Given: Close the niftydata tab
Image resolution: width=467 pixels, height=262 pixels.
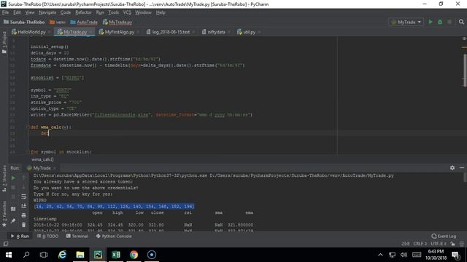Looking at the screenshot, I should point(228,32).
